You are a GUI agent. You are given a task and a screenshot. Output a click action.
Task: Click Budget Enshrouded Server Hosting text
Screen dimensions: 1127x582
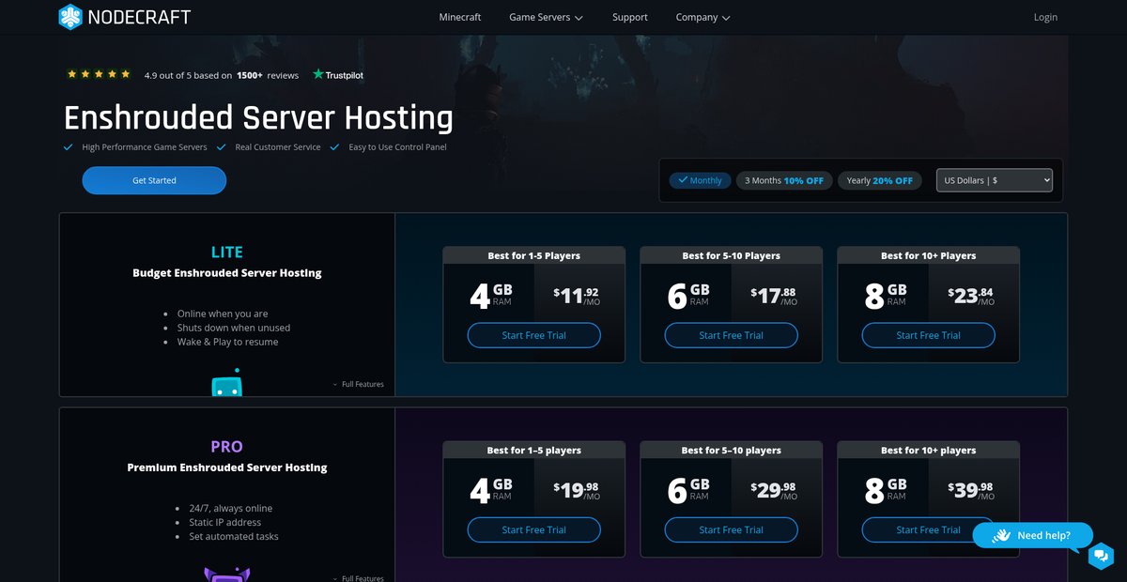tap(227, 273)
